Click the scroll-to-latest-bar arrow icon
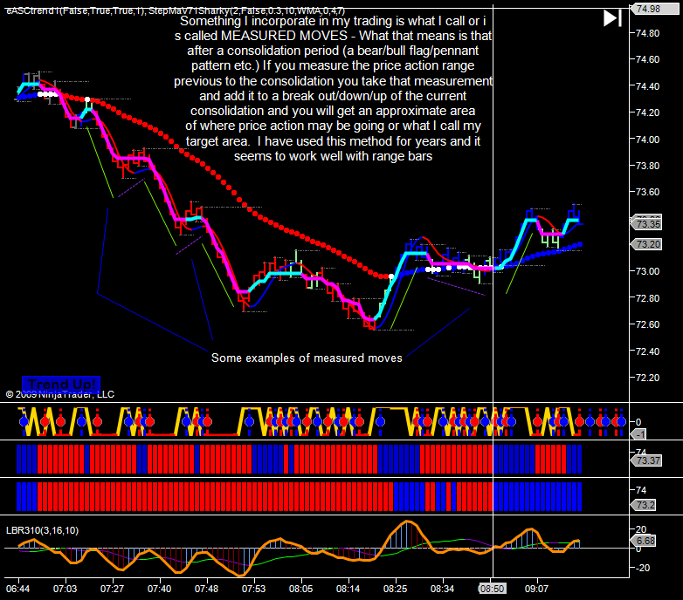 612,18
